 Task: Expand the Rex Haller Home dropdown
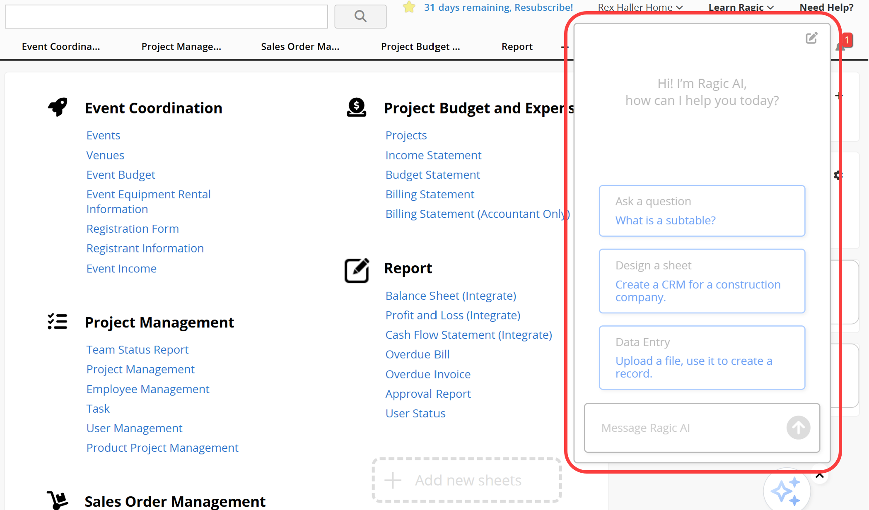point(640,7)
